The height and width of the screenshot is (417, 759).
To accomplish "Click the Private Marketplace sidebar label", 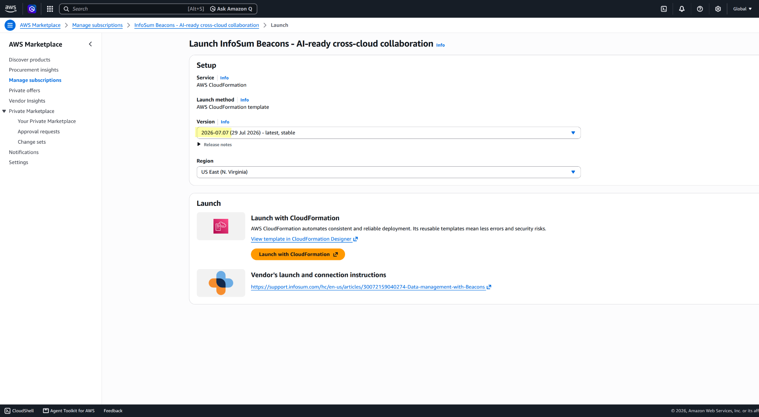I will point(32,111).
